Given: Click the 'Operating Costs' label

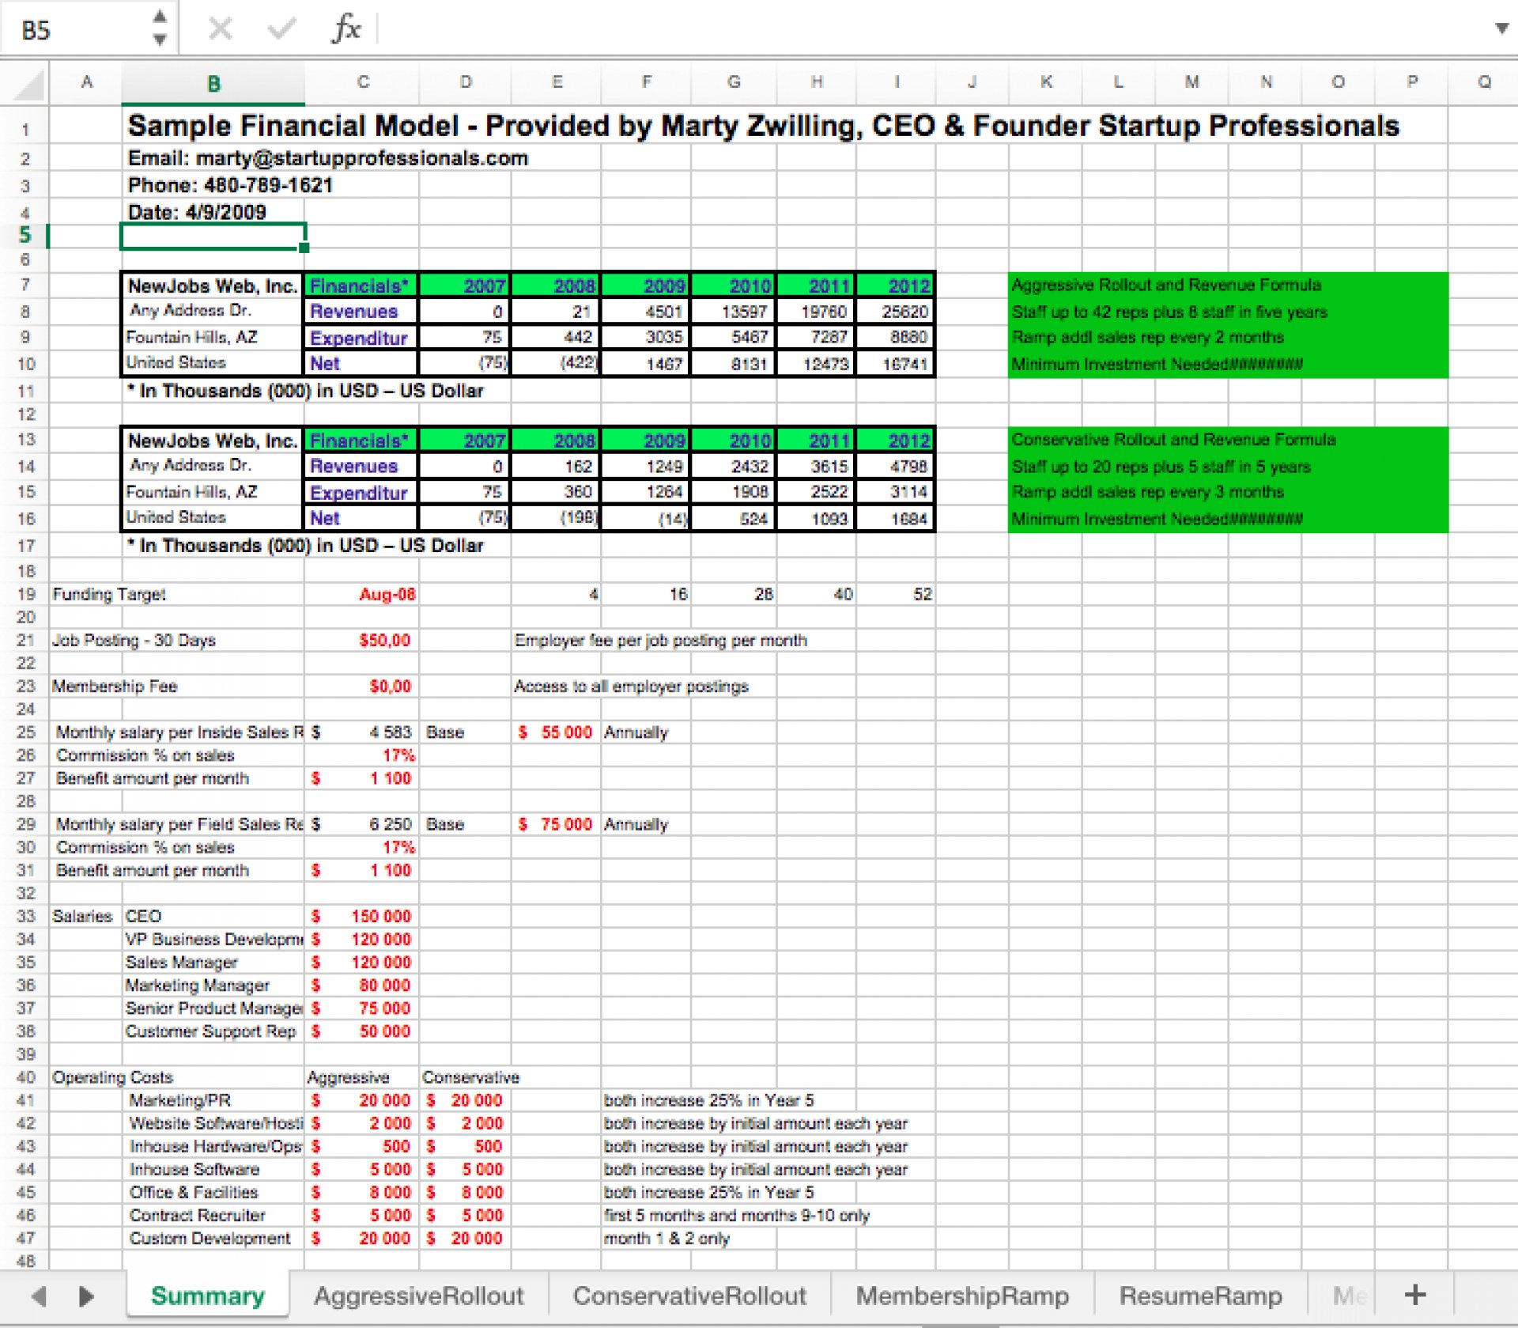Looking at the screenshot, I should coord(112,1077).
